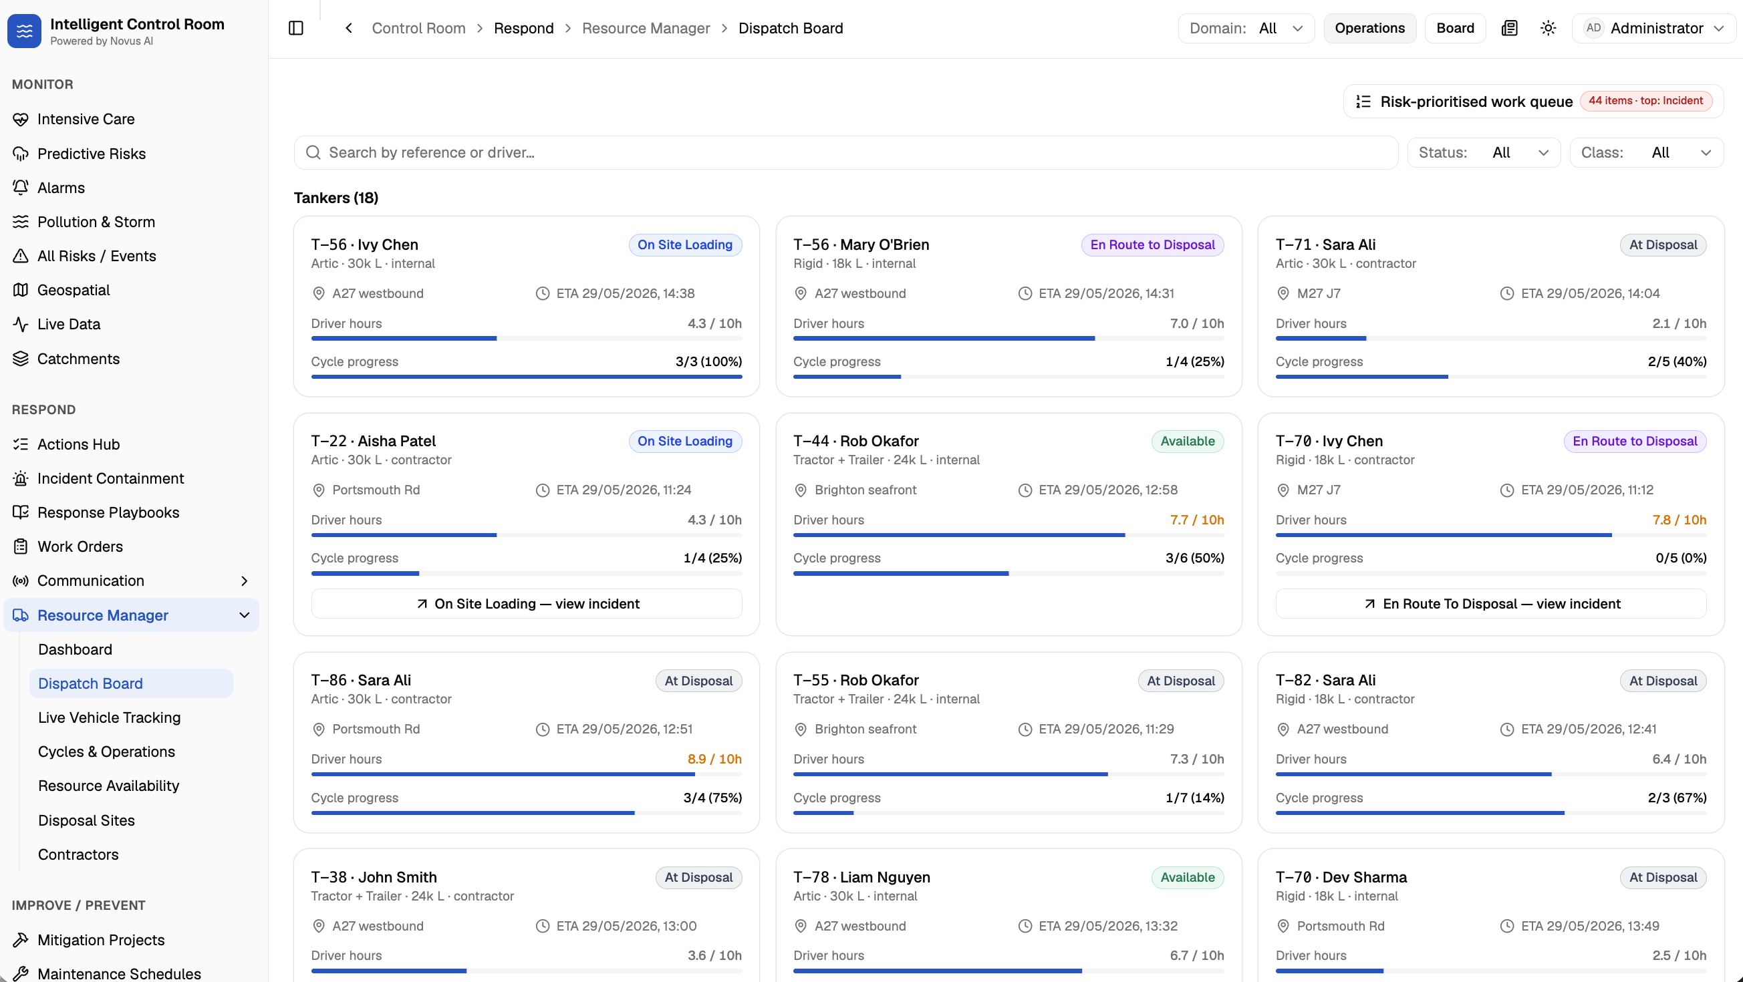
Task: Click the search by reference field
Action: click(x=846, y=153)
